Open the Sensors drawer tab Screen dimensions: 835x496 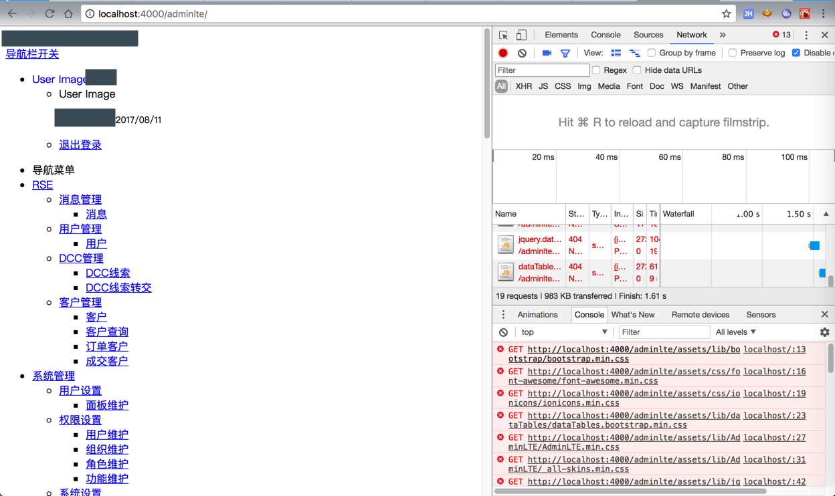click(x=761, y=314)
